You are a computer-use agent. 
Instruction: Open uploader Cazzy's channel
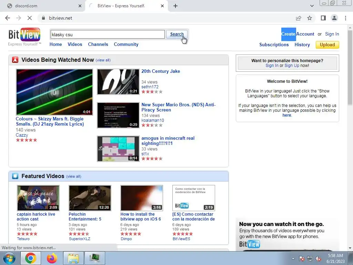[22, 135]
